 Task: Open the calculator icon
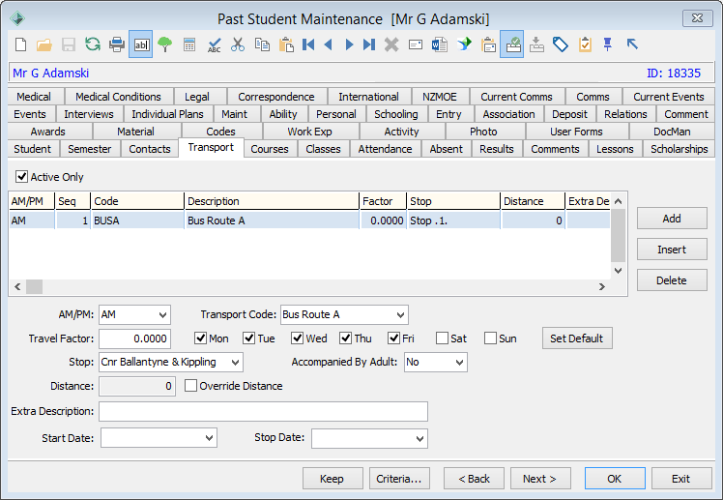[189, 44]
